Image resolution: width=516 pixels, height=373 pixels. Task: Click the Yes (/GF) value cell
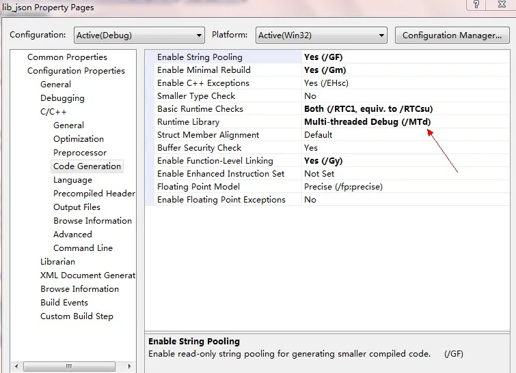pos(405,57)
